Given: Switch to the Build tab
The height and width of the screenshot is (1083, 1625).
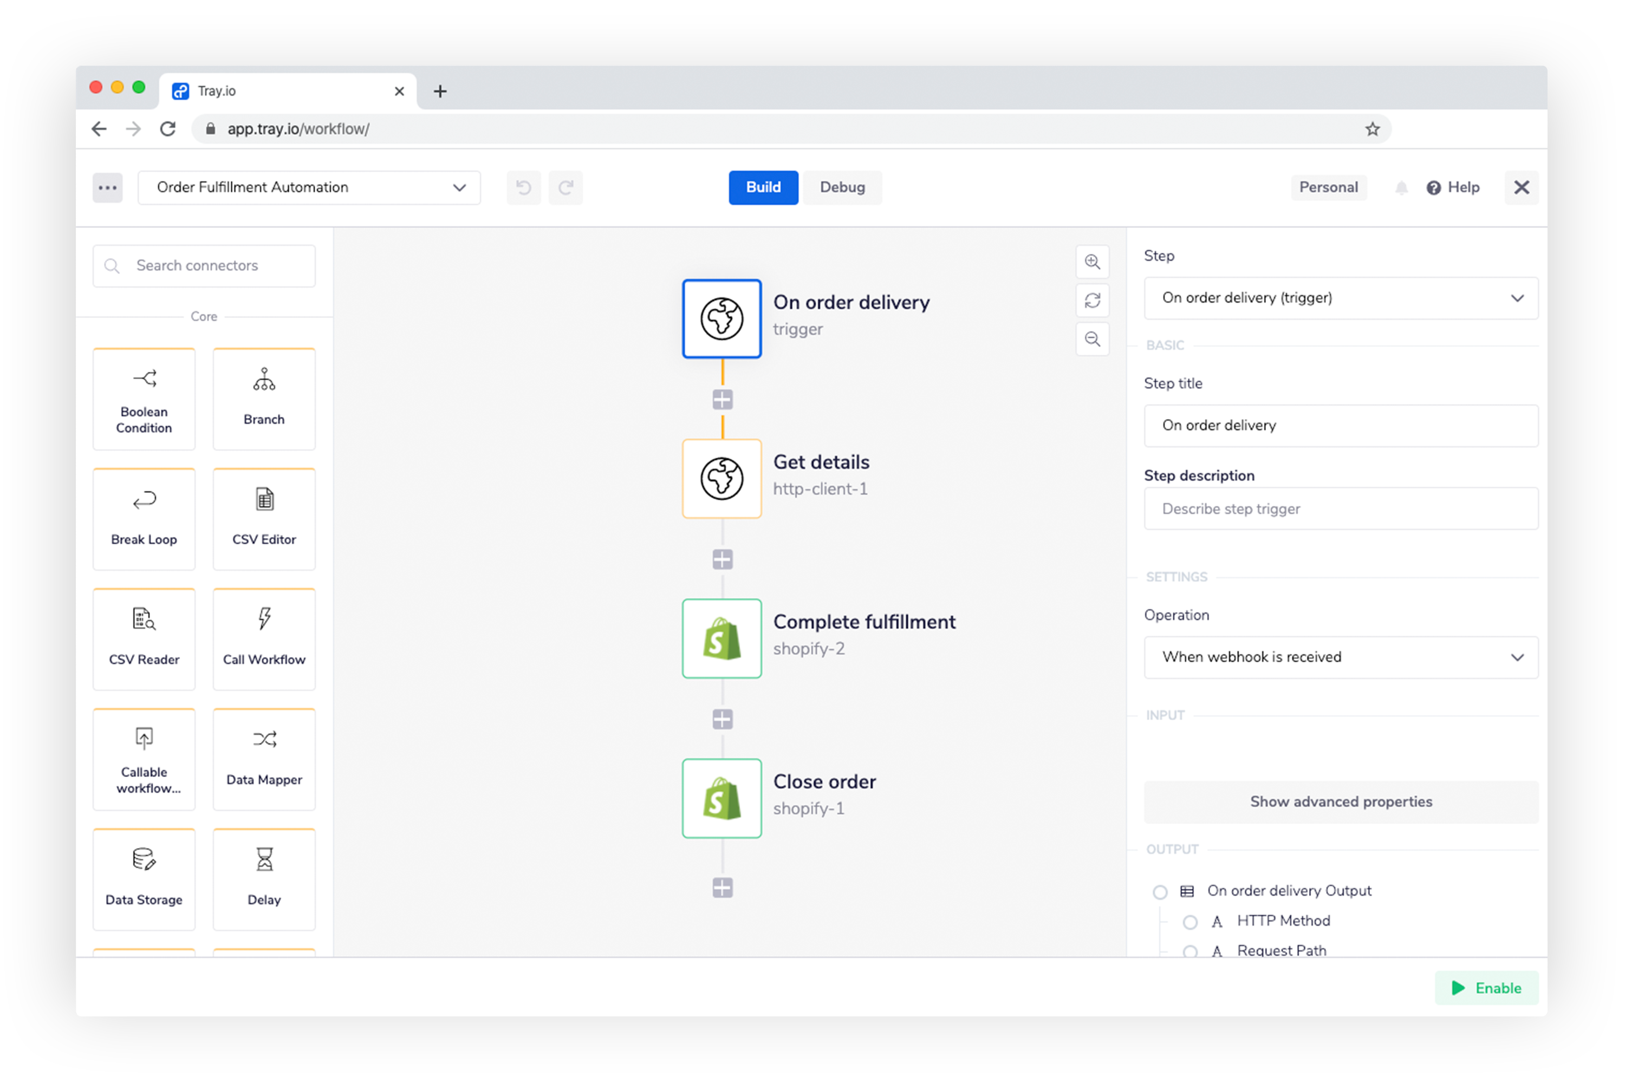Looking at the screenshot, I should click(763, 187).
